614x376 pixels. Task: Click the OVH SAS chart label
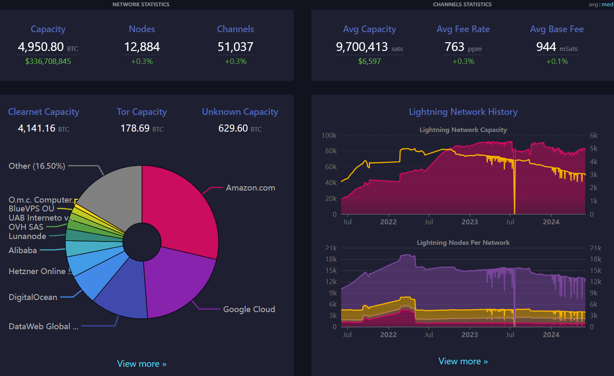[x=26, y=227]
